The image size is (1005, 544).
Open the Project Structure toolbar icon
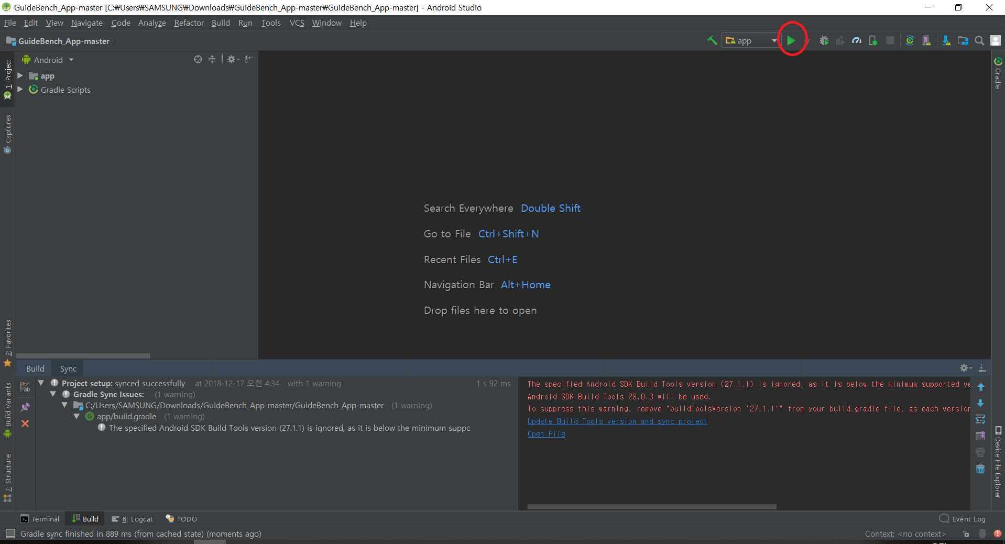point(964,40)
